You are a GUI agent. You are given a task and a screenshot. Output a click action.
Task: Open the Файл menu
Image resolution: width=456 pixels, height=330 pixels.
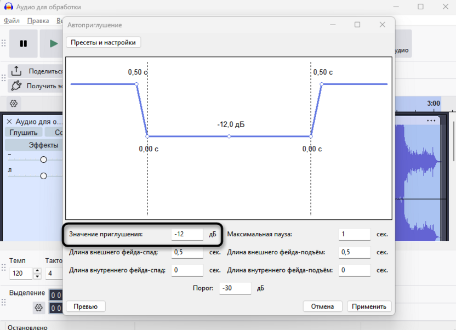(12, 21)
